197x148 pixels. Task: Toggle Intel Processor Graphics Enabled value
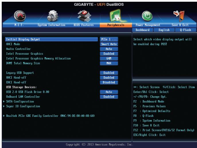click(x=109, y=54)
